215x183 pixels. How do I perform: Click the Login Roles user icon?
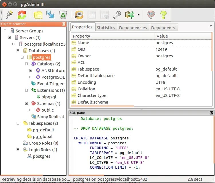[25, 149]
